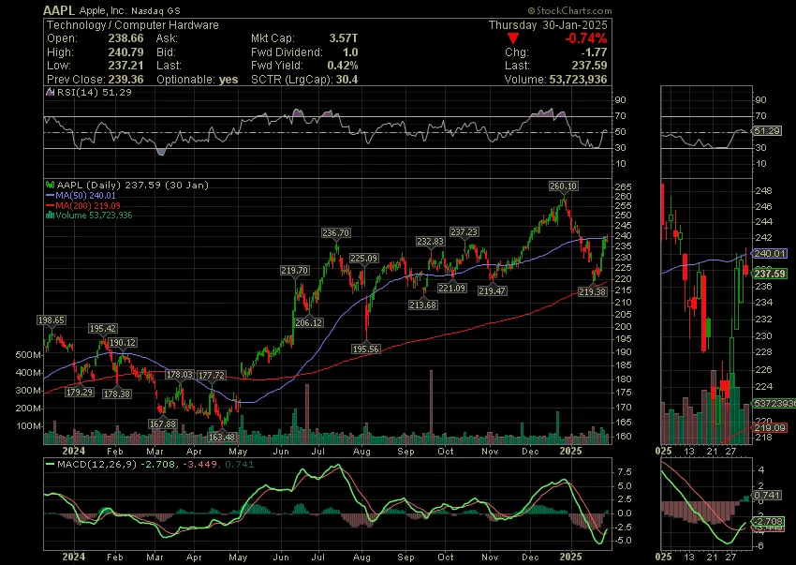
Task: Click the 232.83 price label
Action: point(430,242)
